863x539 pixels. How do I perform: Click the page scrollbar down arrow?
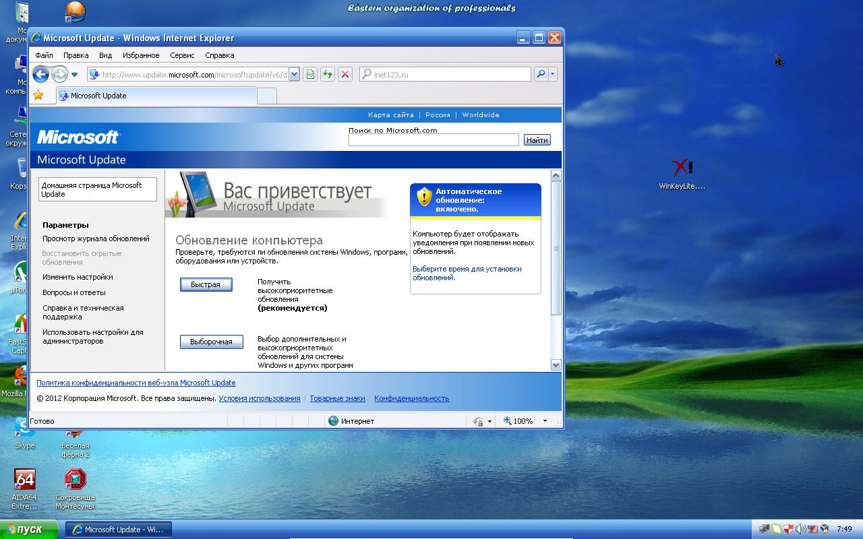point(556,364)
